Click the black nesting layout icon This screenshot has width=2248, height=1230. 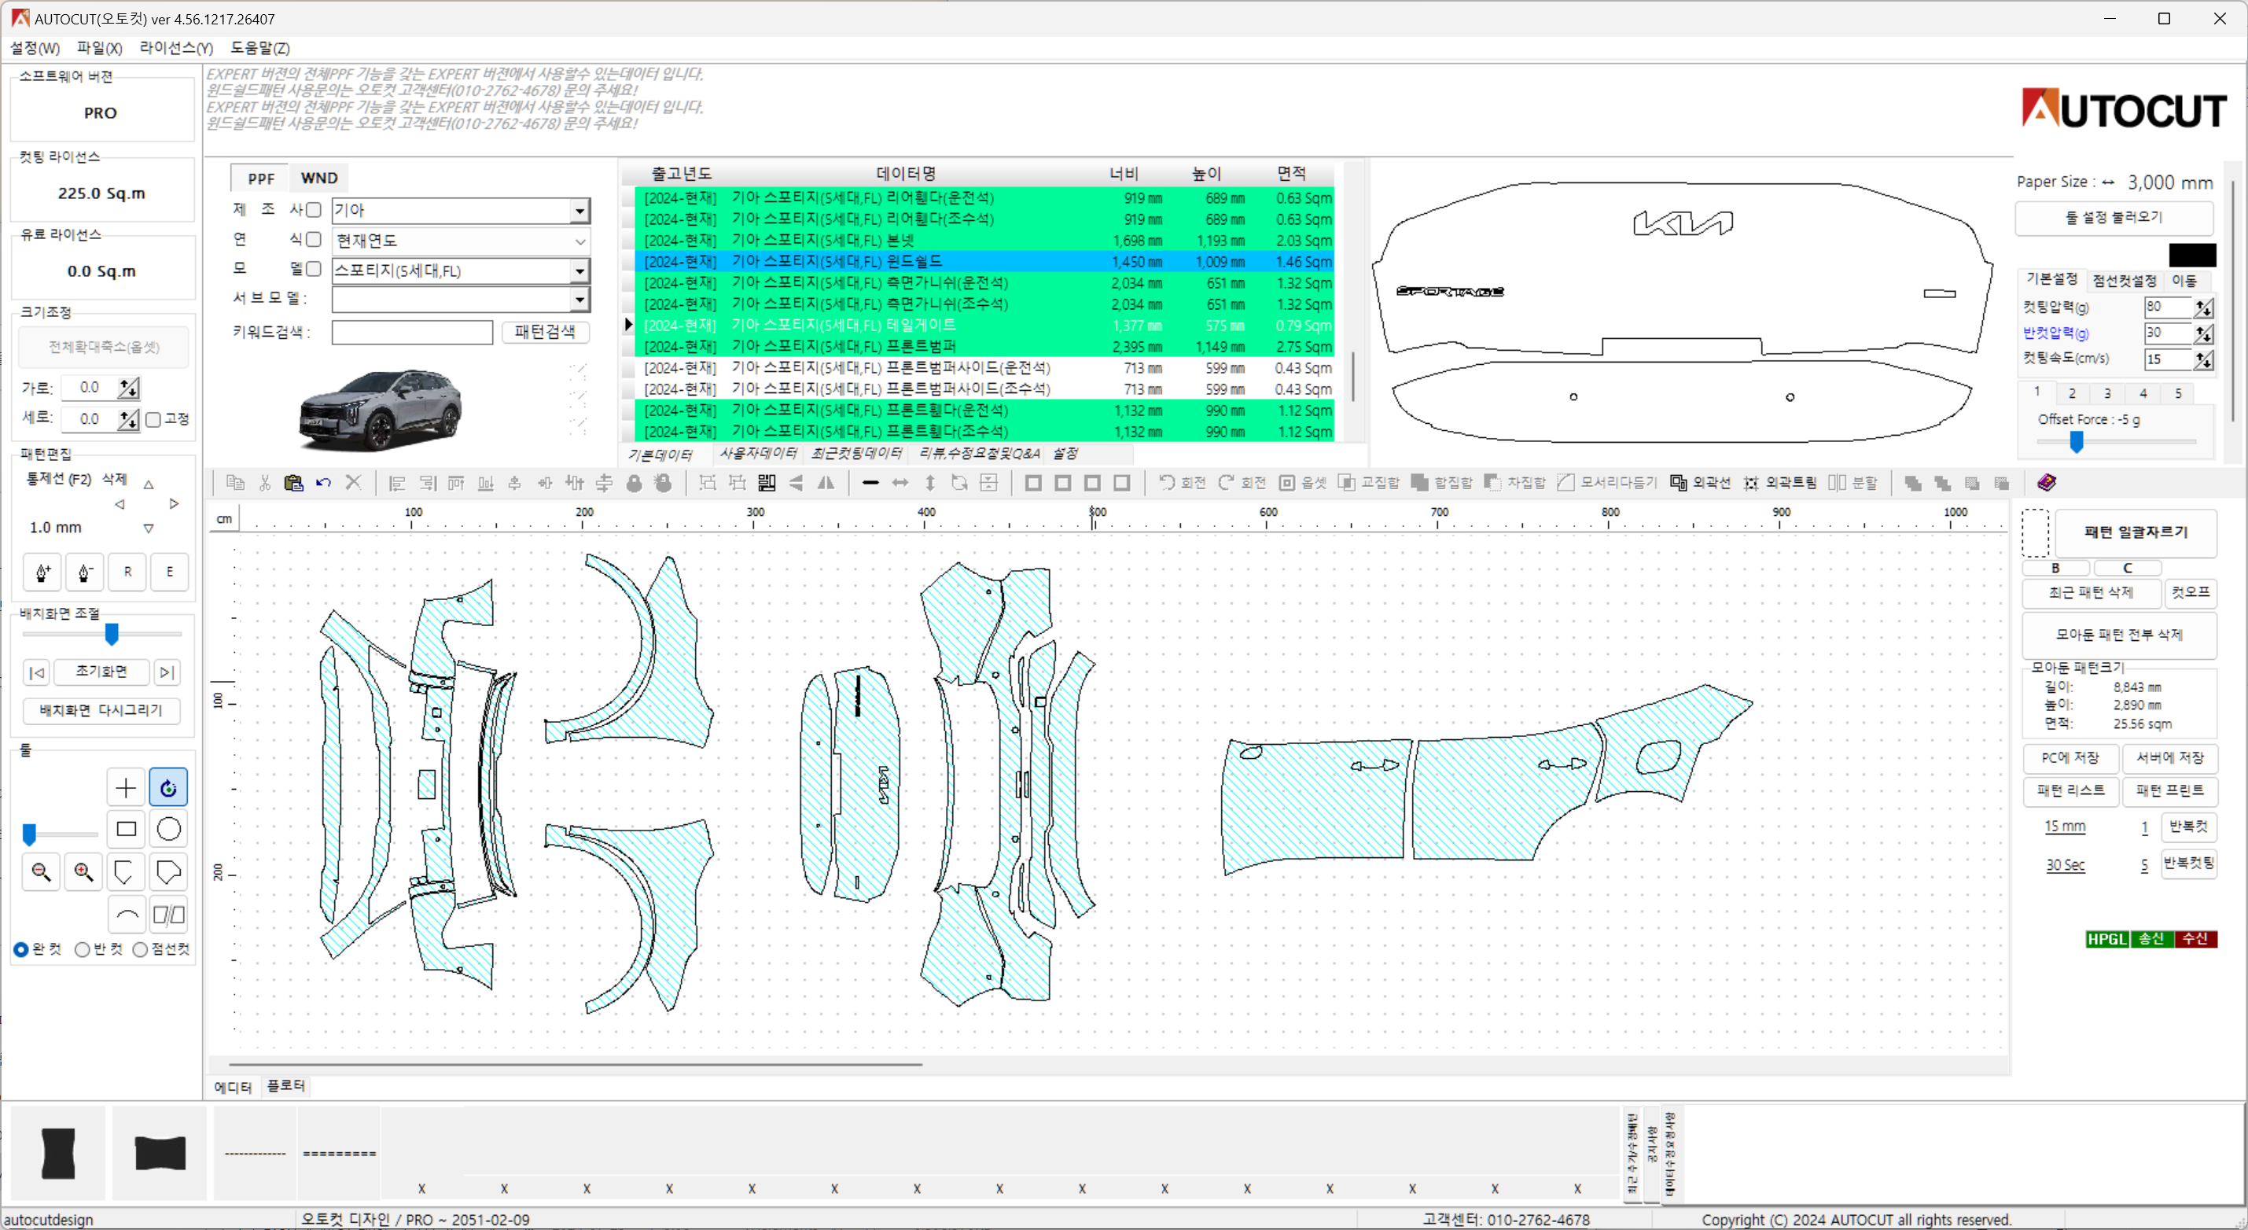click(767, 483)
